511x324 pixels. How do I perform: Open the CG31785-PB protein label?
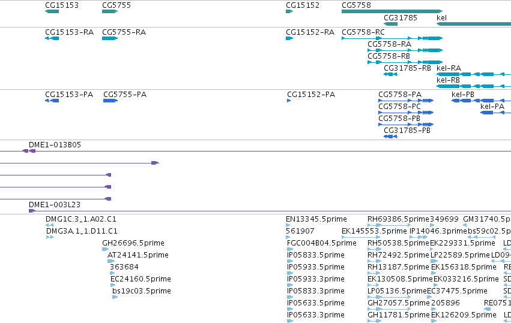point(407,131)
